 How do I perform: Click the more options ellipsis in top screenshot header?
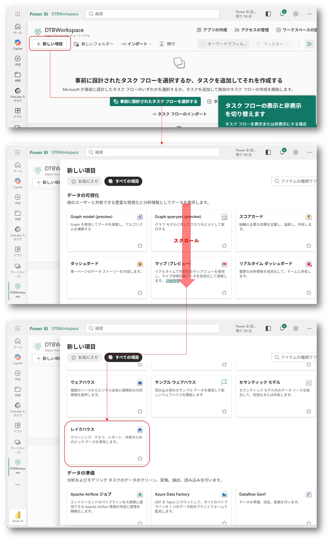tap(309, 14)
